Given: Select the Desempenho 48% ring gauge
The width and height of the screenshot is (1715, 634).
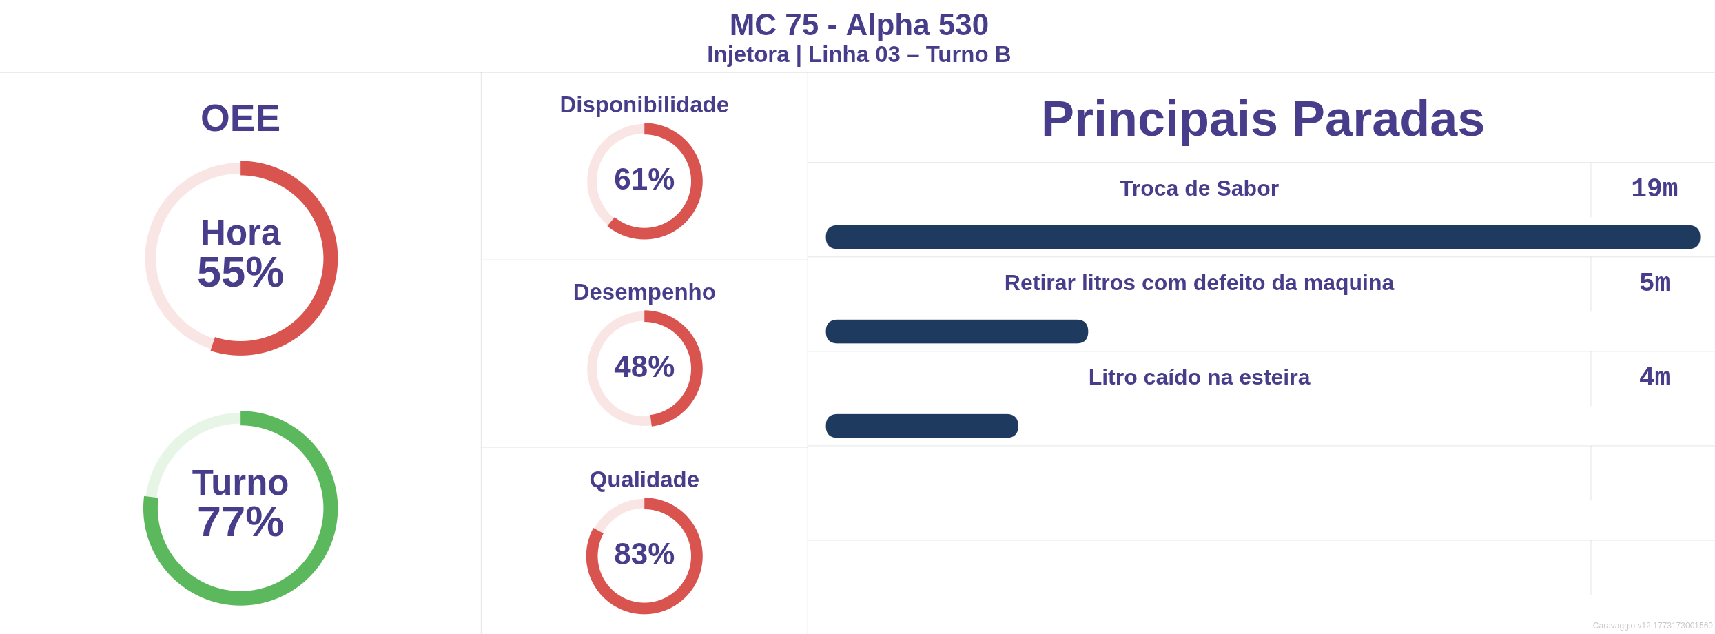Looking at the screenshot, I should (644, 368).
